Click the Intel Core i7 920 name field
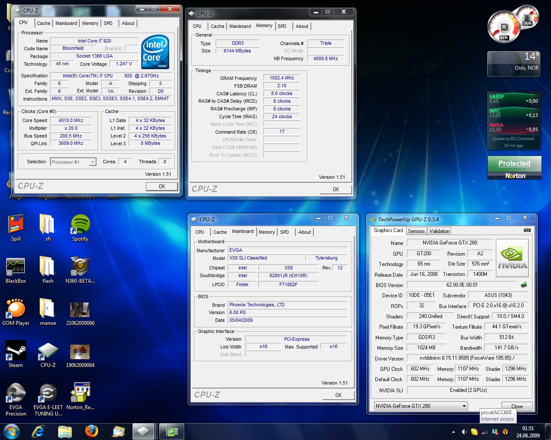 tap(94, 41)
